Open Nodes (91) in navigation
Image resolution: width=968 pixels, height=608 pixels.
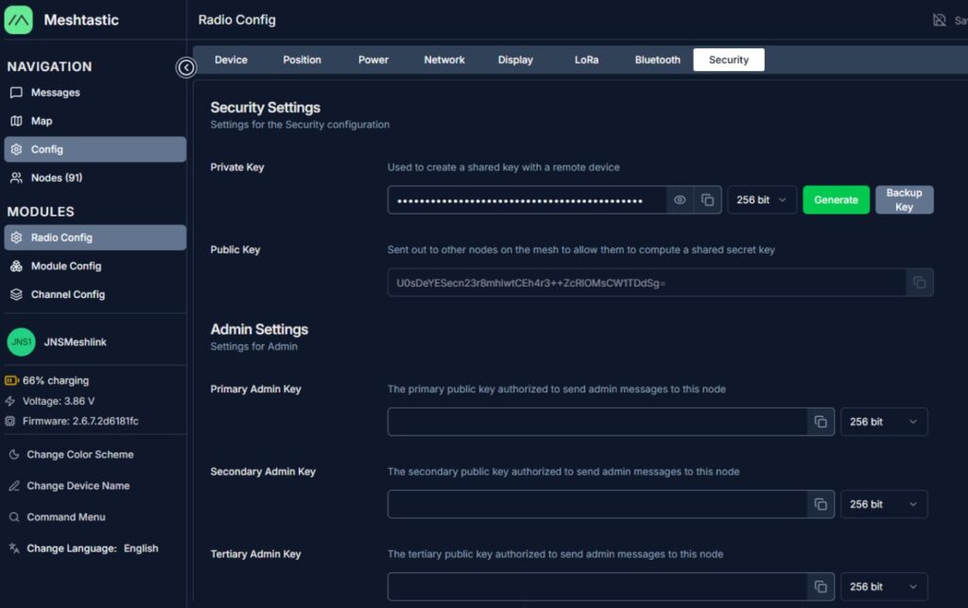(x=57, y=178)
